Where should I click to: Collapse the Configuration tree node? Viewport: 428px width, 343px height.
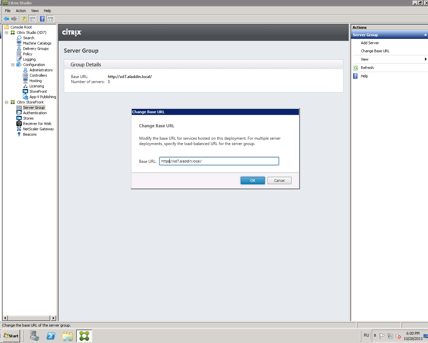pos(13,65)
